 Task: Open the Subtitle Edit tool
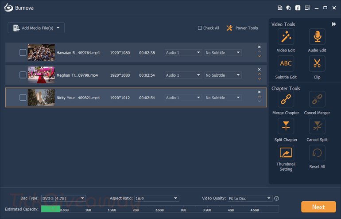(286, 63)
